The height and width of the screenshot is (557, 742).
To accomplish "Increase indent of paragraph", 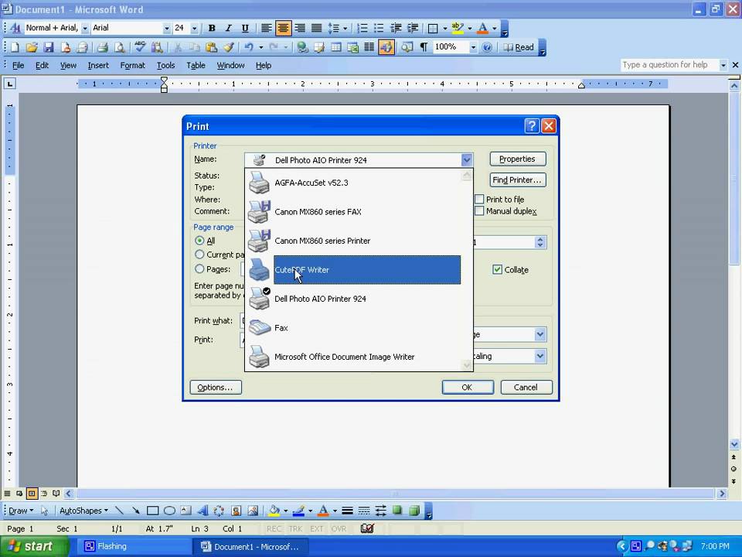I will [413, 29].
